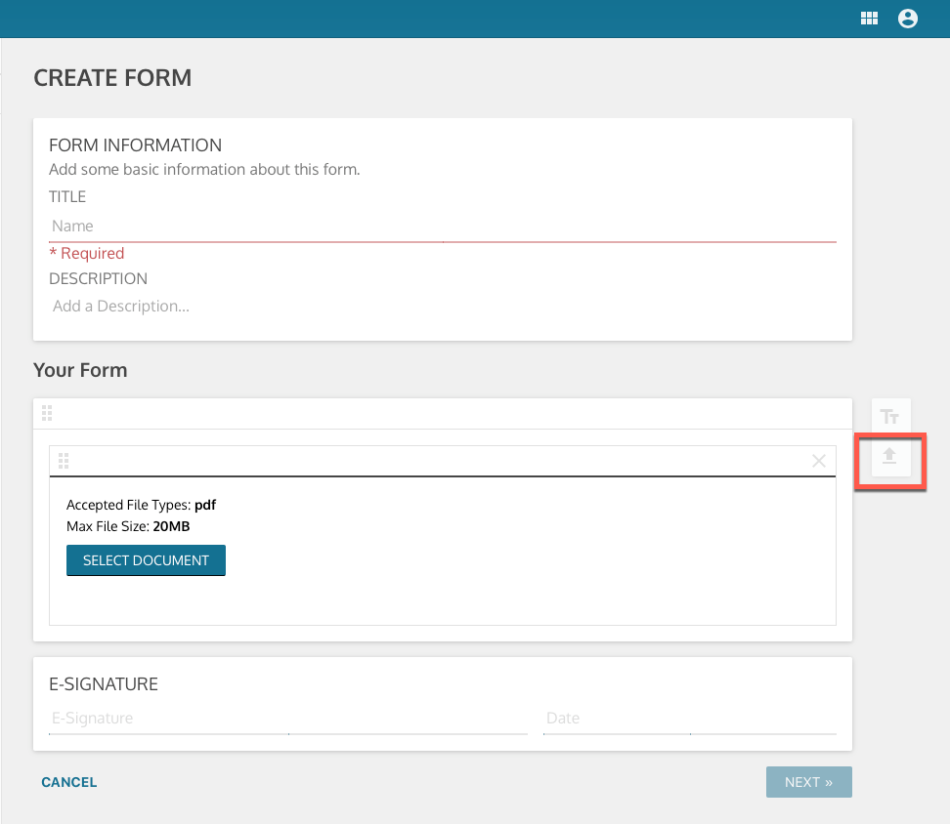The width and height of the screenshot is (950, 824).
Task: Click the FORM INFORMATION section header
Action: coord(135,144)
